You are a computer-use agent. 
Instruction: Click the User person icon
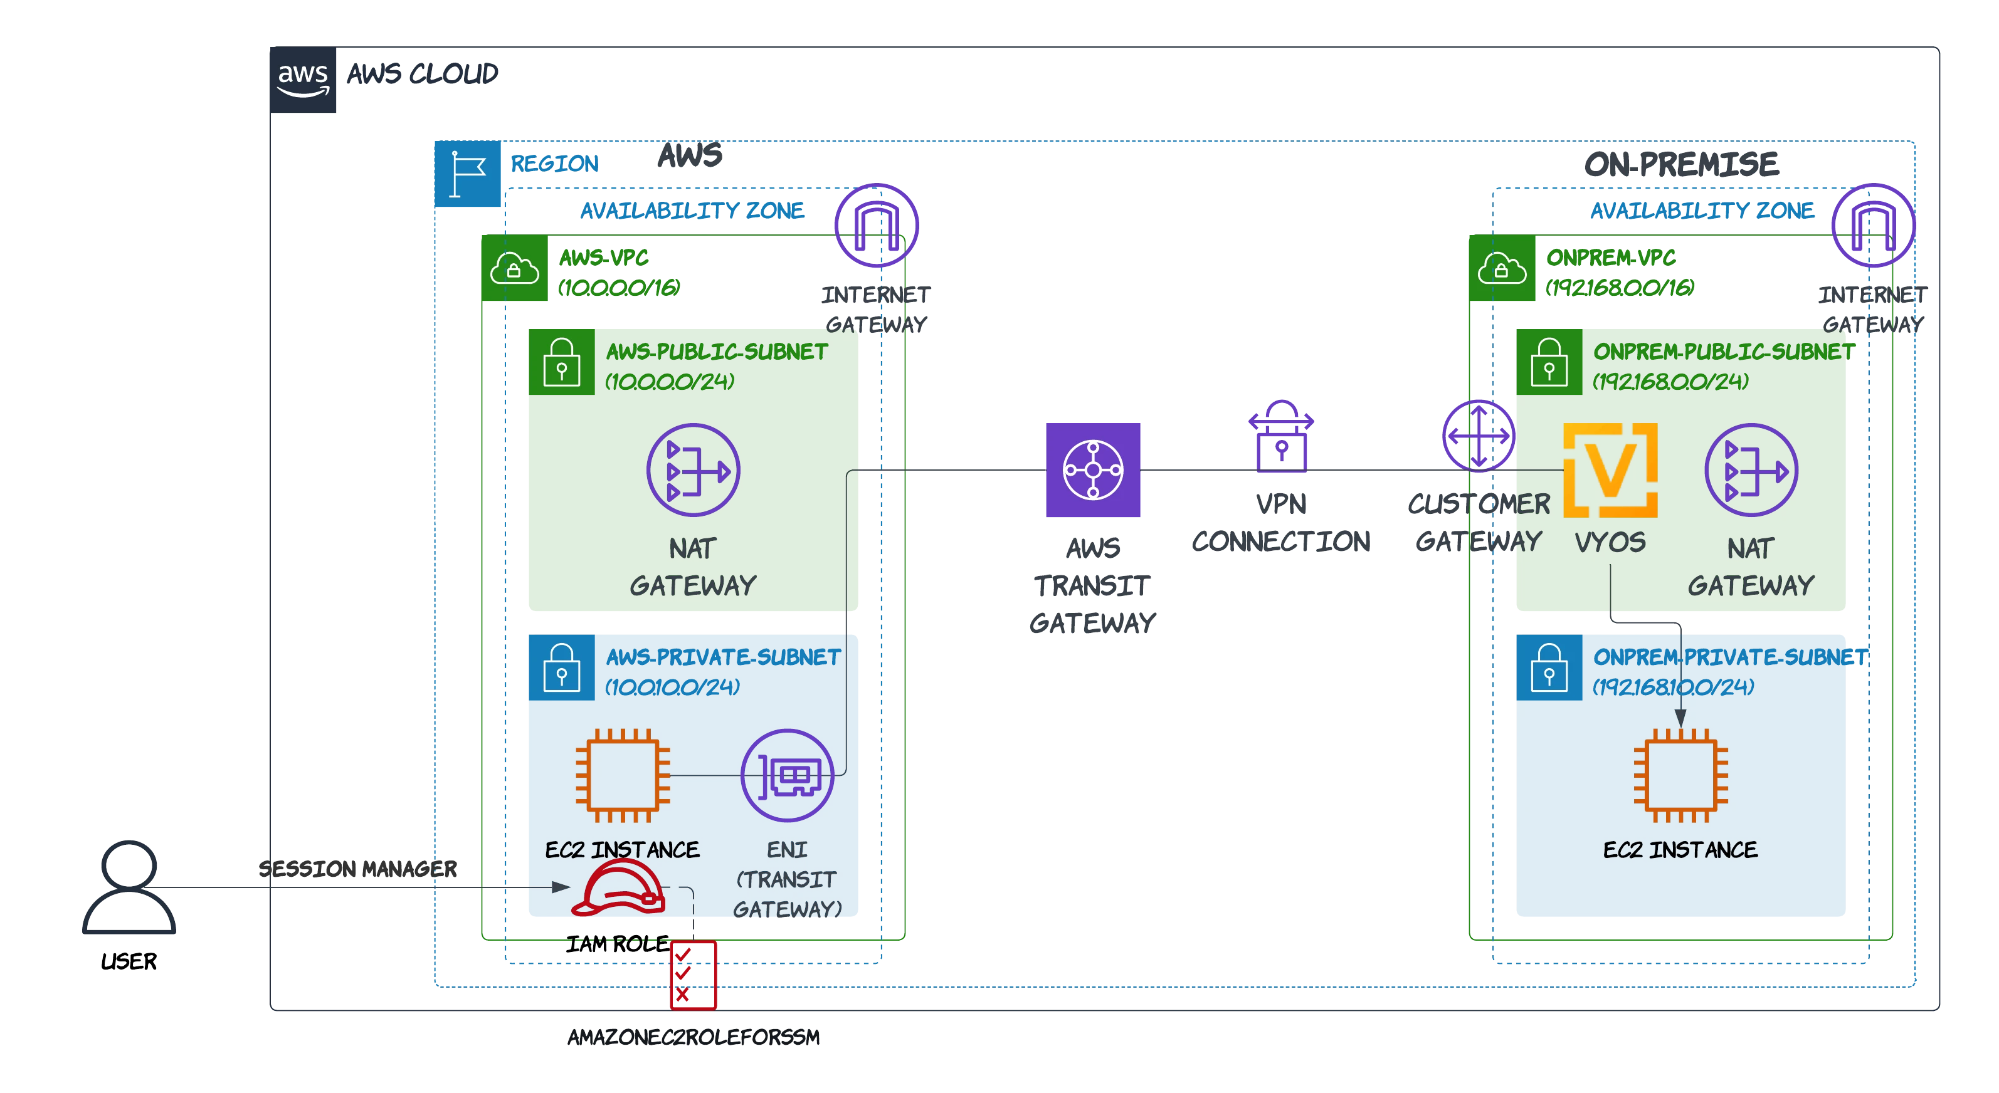pyautogui.click(x=129, y=887)
